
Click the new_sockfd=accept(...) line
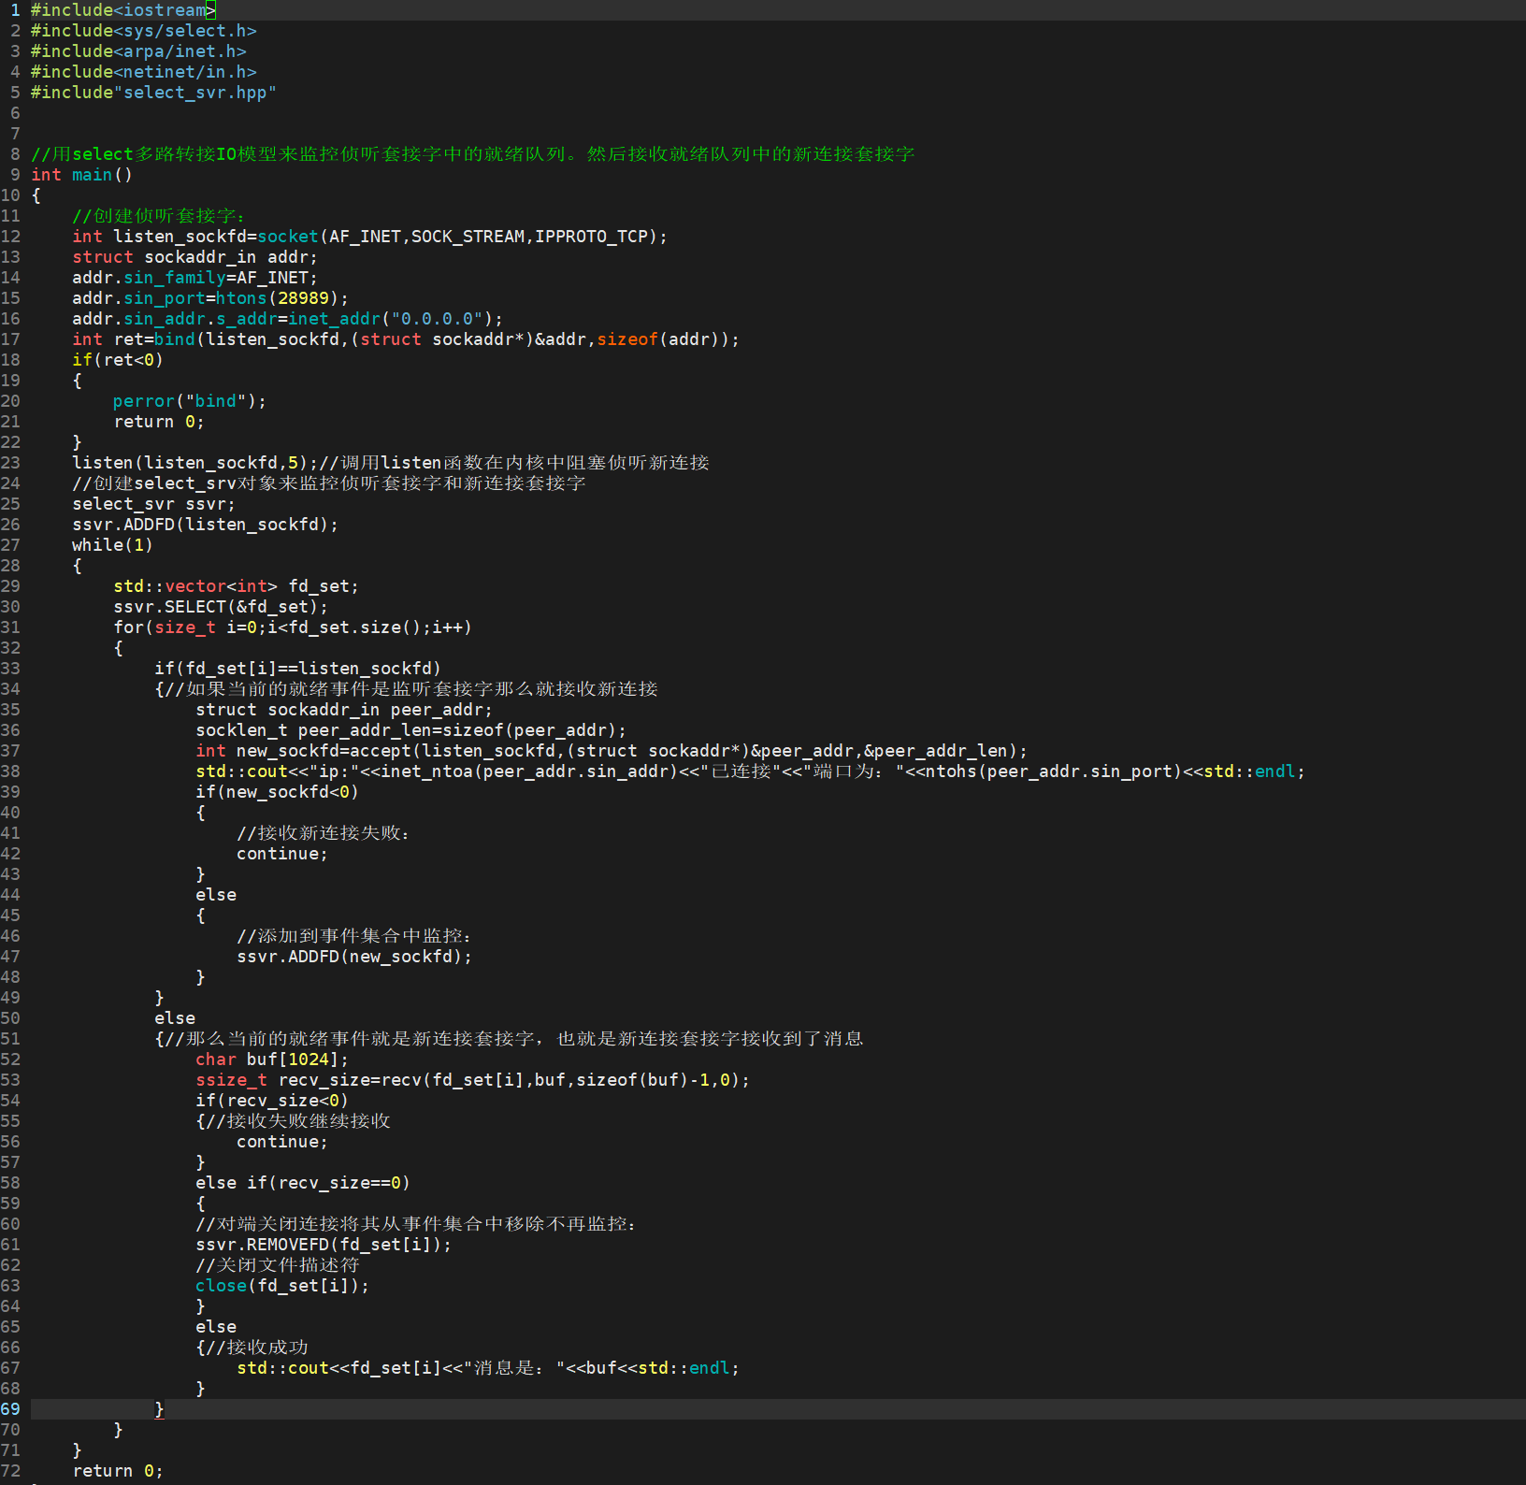(612, 751)
